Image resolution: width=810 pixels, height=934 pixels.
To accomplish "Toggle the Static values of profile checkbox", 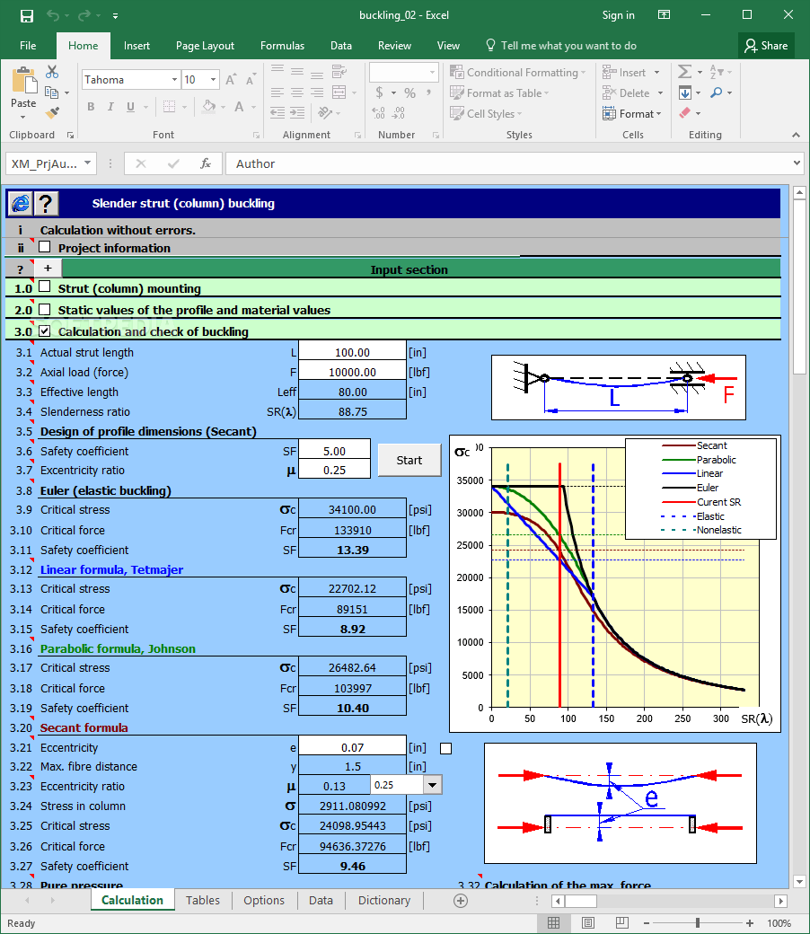I will tap(45, 309).
